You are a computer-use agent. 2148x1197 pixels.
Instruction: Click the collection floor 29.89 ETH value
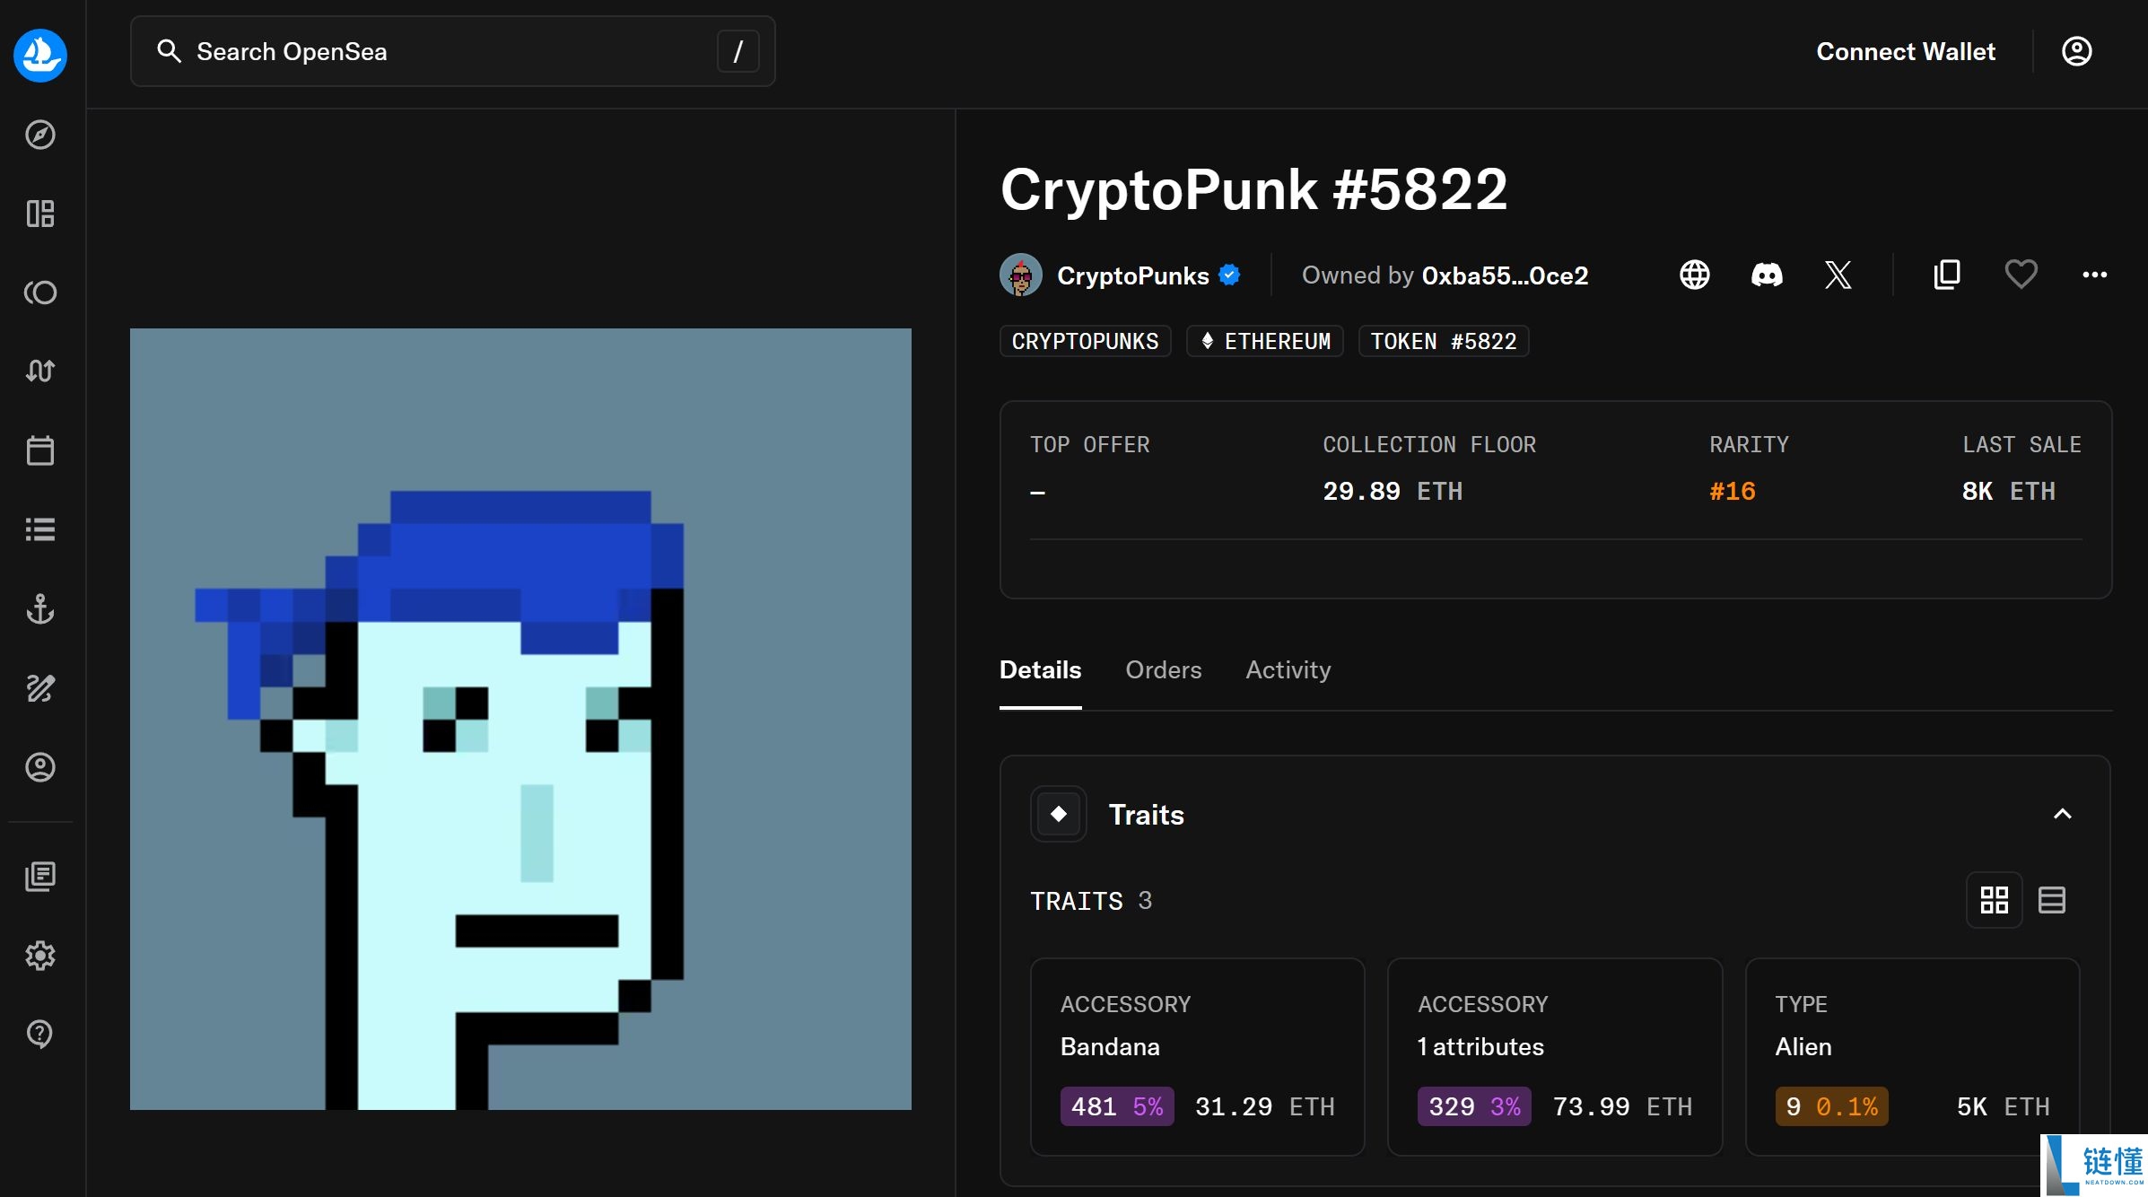coord(1393,491)
